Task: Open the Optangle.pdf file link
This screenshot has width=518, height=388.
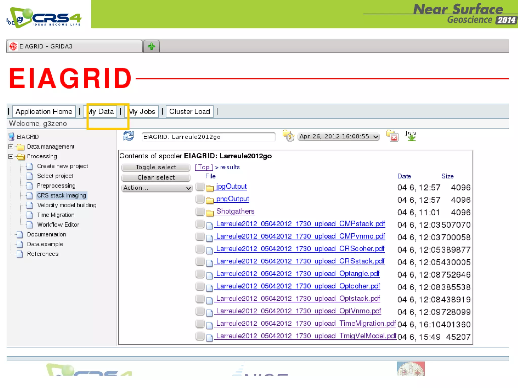Action: pyautogui.click(x=298, y=274)
